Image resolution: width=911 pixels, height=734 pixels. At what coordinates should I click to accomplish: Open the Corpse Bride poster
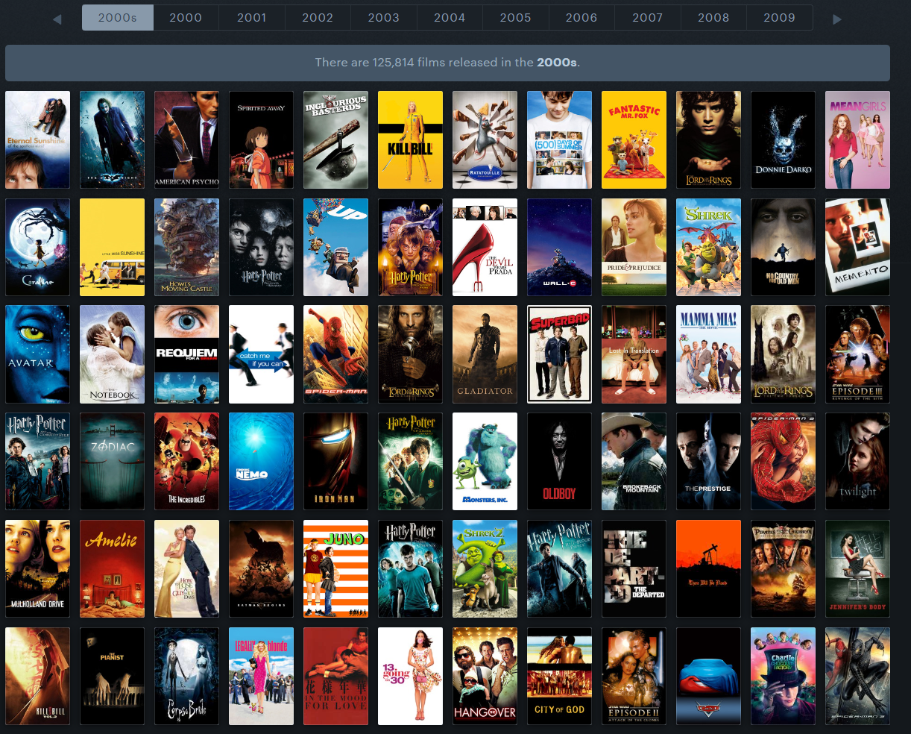coord(186,677)
